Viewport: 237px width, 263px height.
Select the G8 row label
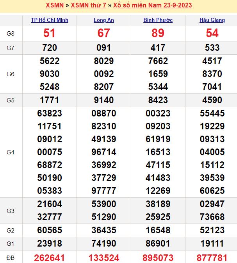[11, 33]
